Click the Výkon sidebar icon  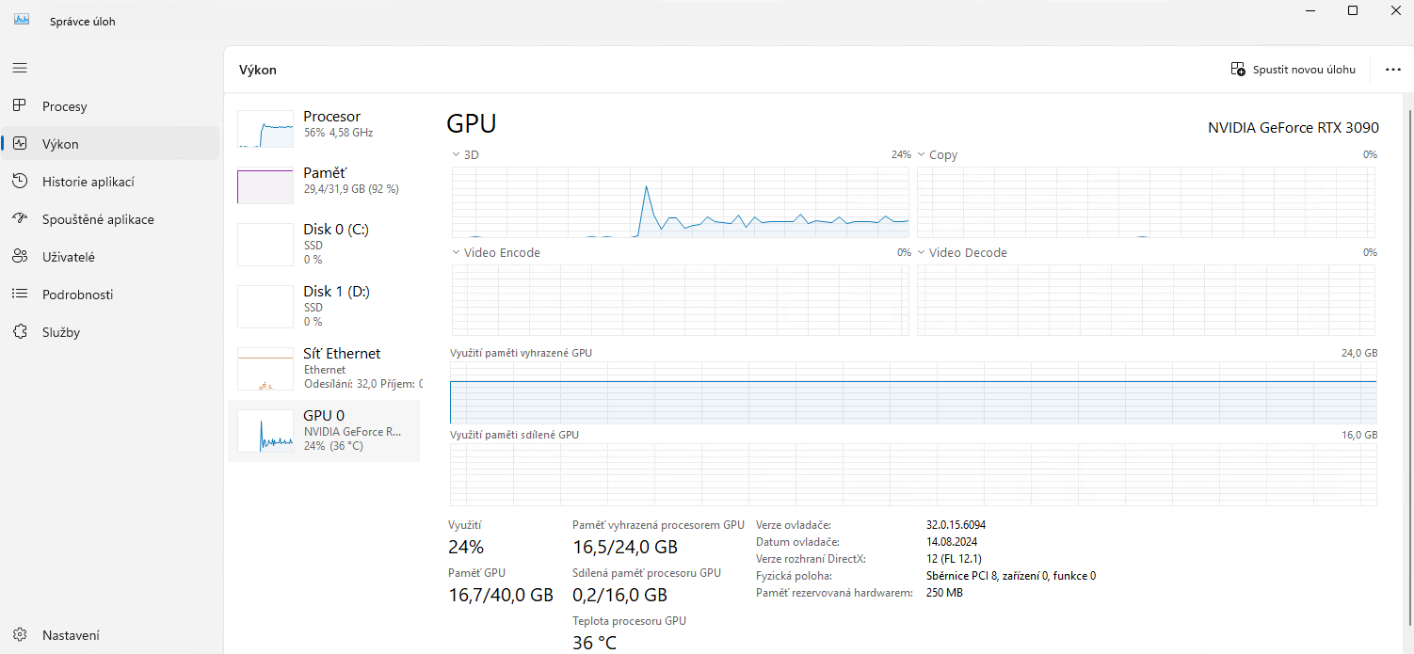(x=20, y=143)
